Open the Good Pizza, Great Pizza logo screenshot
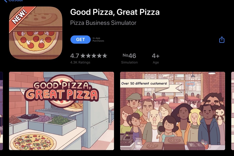The height and width of the screenshot is (156, 234). pos(61,111)
